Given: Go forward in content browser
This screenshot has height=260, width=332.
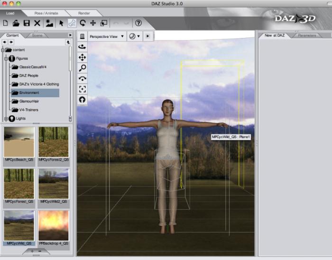Looking at the screenshot, I should [11, 42].
